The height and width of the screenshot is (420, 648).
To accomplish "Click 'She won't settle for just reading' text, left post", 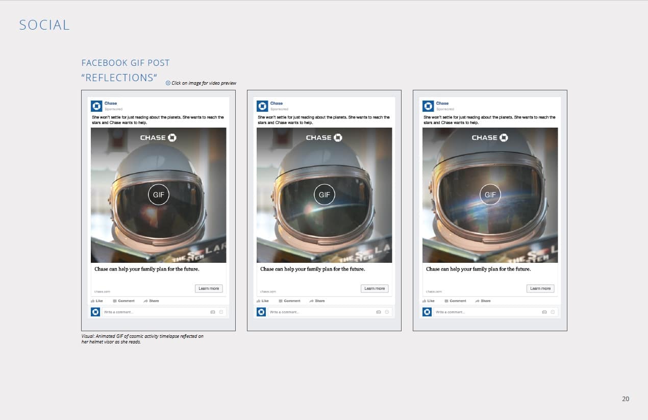I will [158, 120].
